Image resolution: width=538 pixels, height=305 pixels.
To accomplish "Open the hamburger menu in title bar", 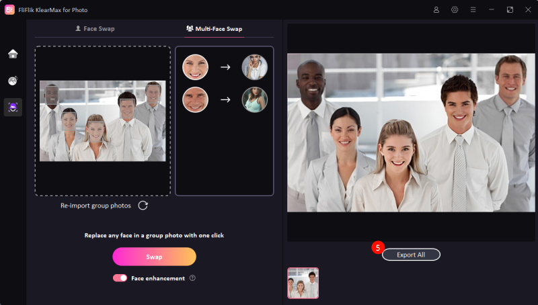I will point(473,10).
